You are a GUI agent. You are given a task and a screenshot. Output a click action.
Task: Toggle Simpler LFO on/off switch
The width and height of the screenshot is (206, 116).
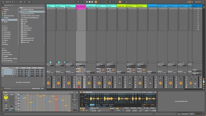pyautogui.click(x=111, y=109)
